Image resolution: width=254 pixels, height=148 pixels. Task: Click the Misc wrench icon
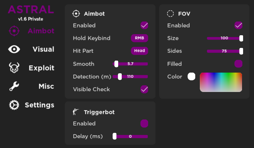pos(14,86)
